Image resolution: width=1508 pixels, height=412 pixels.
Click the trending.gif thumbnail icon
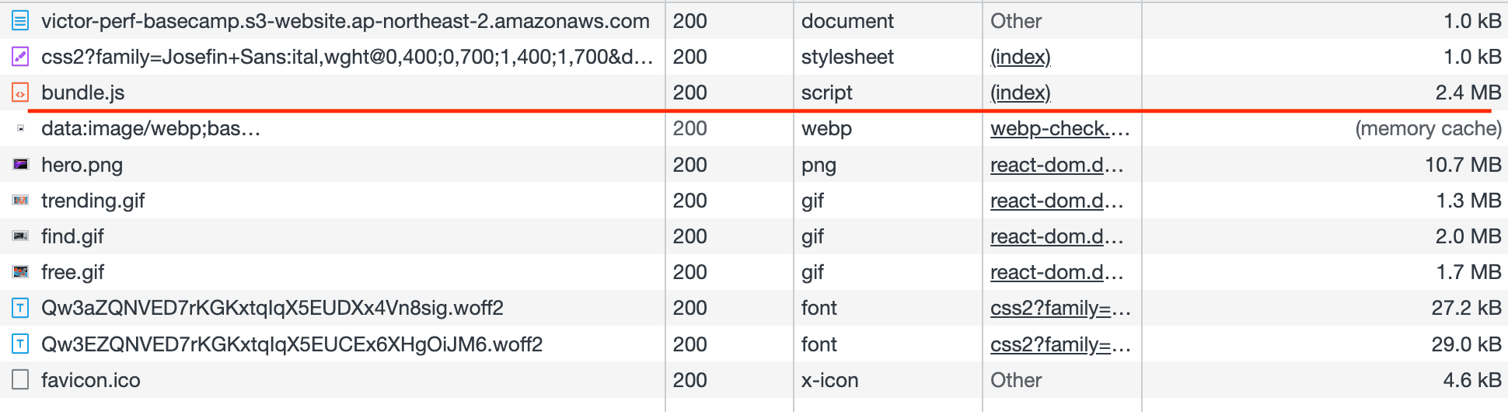[20, 201]
